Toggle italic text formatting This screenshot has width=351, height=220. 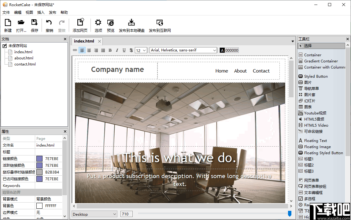[x=117, y=50]
